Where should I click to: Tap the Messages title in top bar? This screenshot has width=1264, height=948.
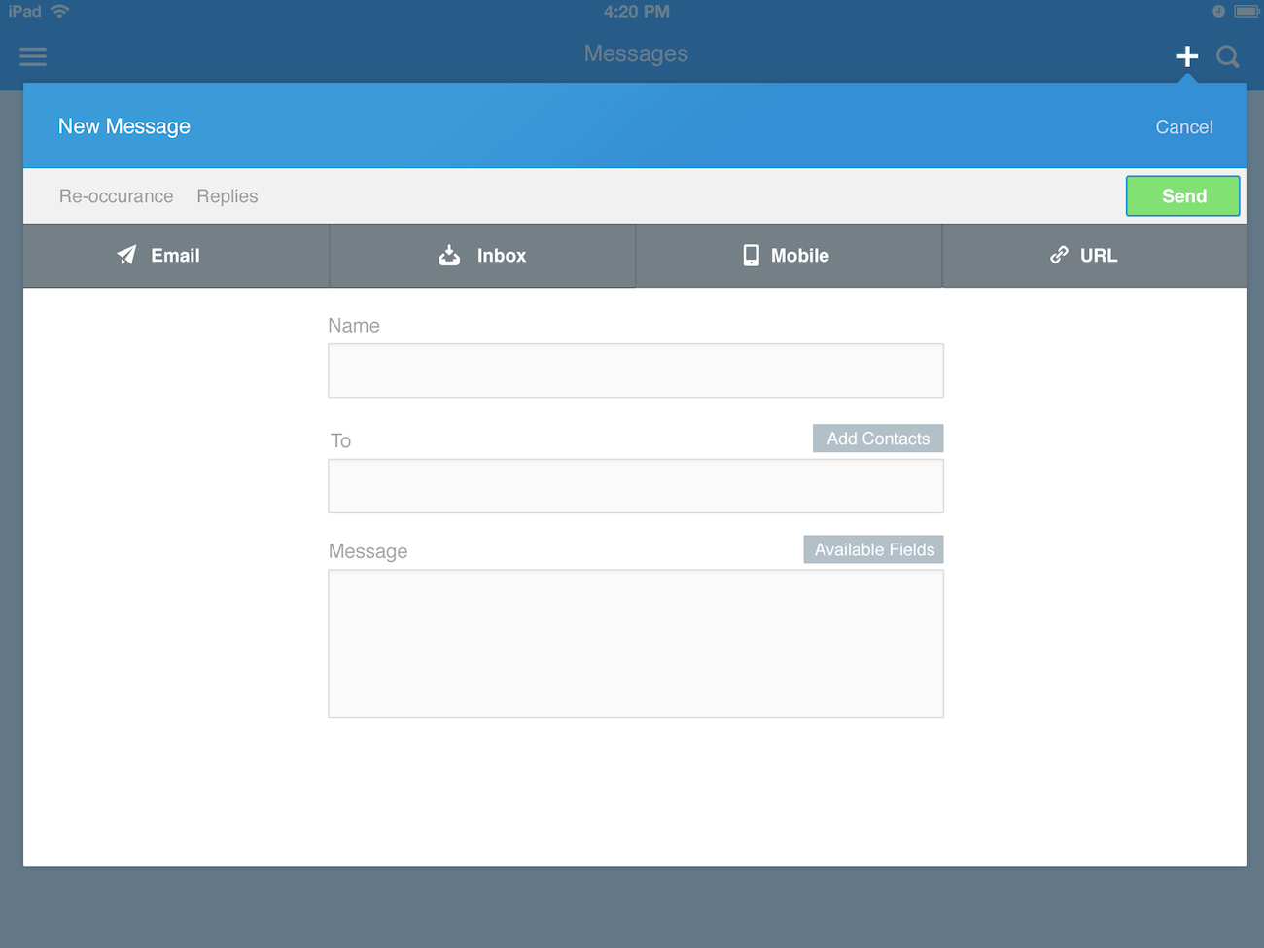coord(636,54)
